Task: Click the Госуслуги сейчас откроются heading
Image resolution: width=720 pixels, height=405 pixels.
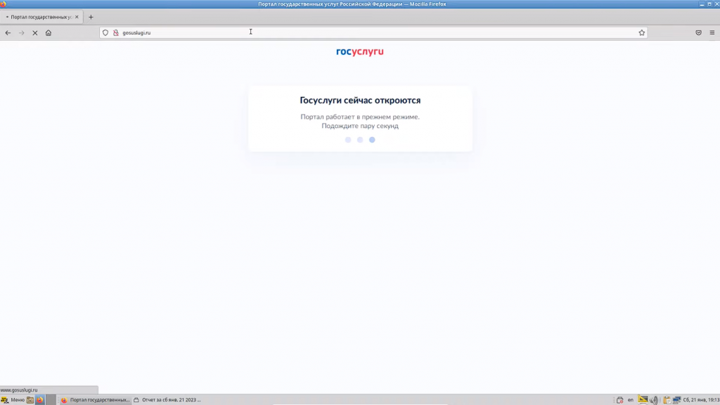Action: (x=360, y=100)
